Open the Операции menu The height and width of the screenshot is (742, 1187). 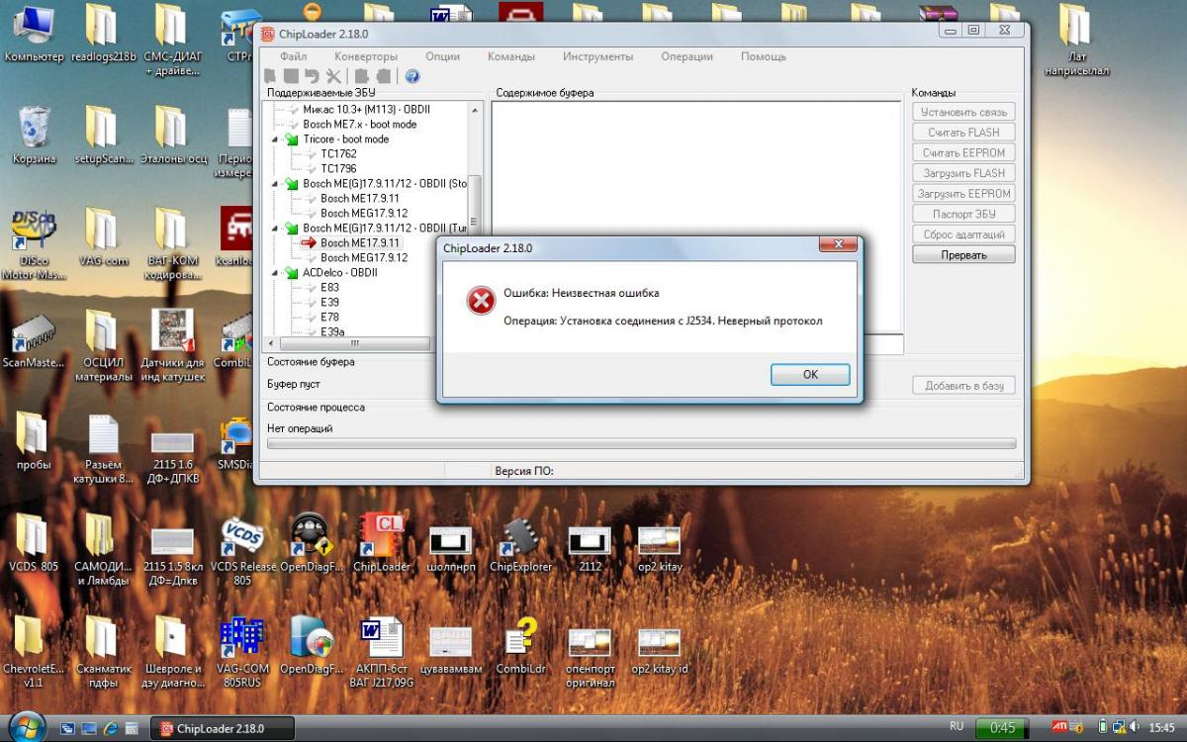point(686,56)
